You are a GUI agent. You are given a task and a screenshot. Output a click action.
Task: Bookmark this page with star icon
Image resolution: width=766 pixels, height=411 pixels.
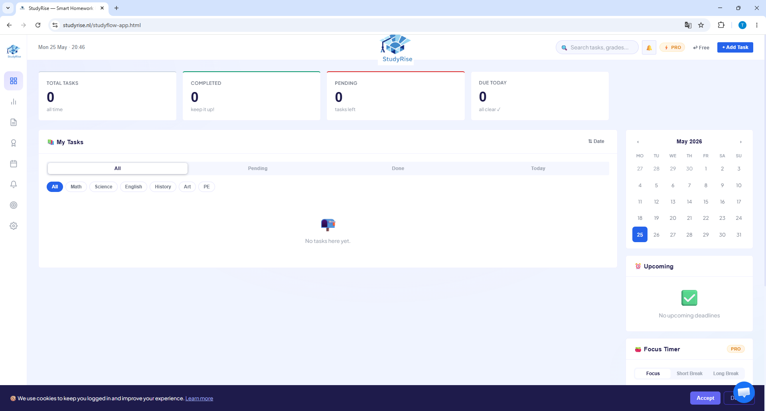[701, 25]
